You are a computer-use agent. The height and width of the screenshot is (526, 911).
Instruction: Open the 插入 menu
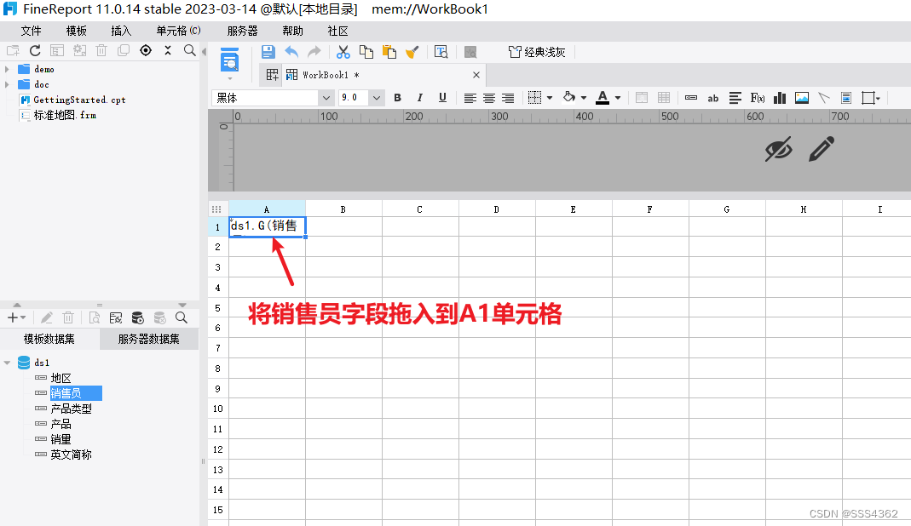coord(121,31)
